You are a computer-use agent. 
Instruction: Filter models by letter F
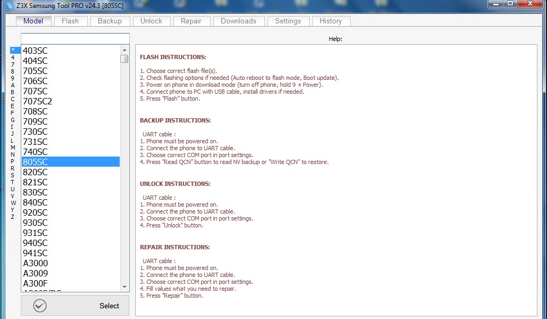13,113
